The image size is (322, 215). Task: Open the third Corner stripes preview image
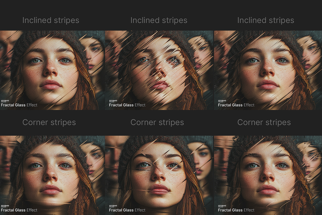pyautogui.click(x=268, y=175)
